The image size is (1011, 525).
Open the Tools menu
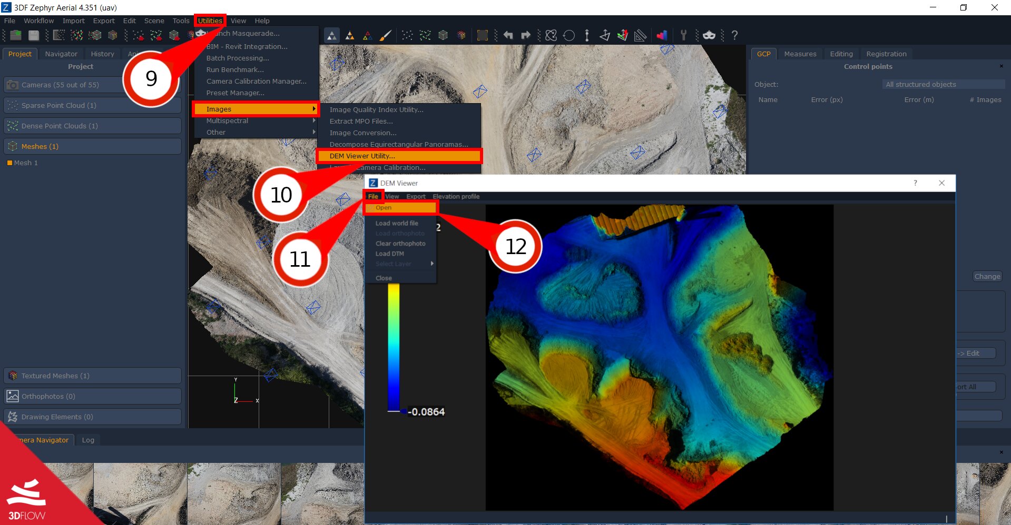coord(181,21)
